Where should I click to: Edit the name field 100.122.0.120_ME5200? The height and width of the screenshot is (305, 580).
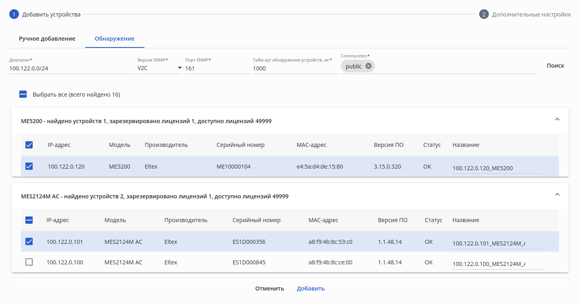pyautogui.click(x=497, y=168)
